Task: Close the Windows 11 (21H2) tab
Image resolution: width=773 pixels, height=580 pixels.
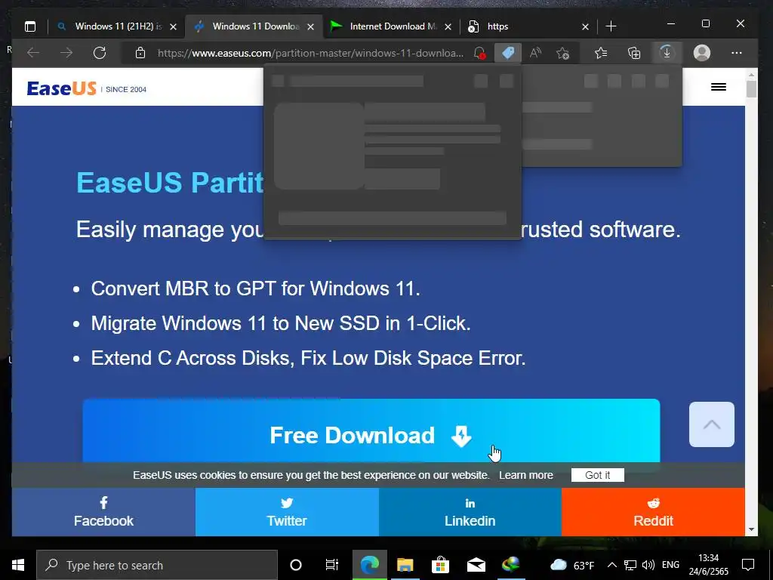Action: tap(173, 26)
